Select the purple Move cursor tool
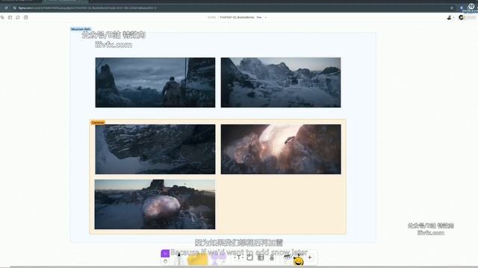 (x=165, y=253)
